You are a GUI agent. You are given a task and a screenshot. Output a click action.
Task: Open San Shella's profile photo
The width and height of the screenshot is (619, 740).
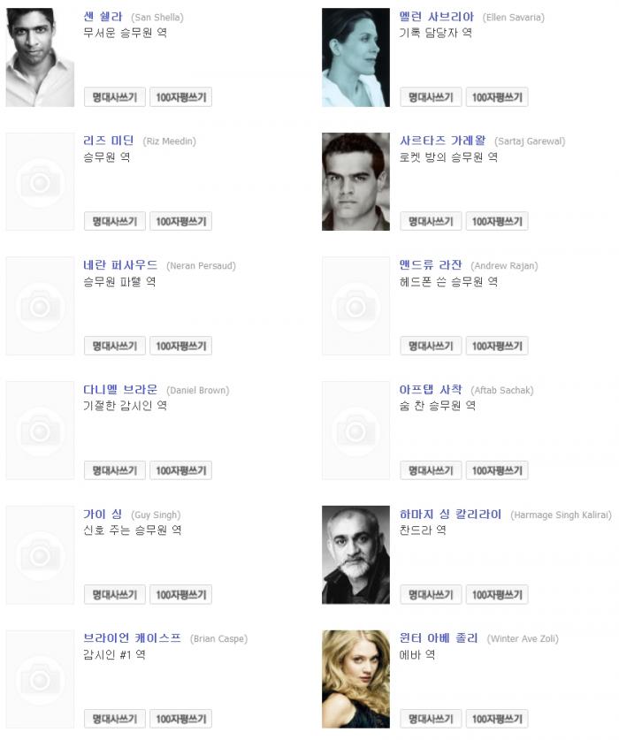tap(40, 57)
